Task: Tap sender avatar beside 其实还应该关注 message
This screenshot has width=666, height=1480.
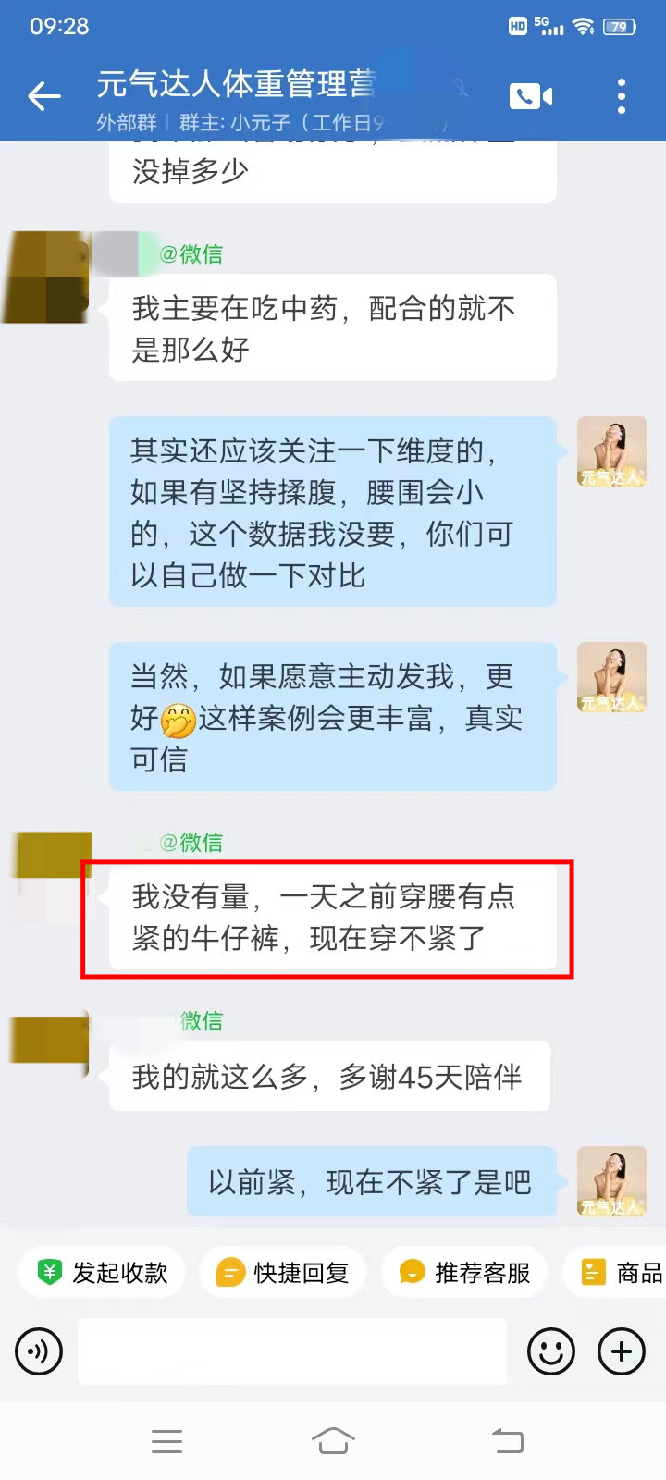Action: [611, 450]
